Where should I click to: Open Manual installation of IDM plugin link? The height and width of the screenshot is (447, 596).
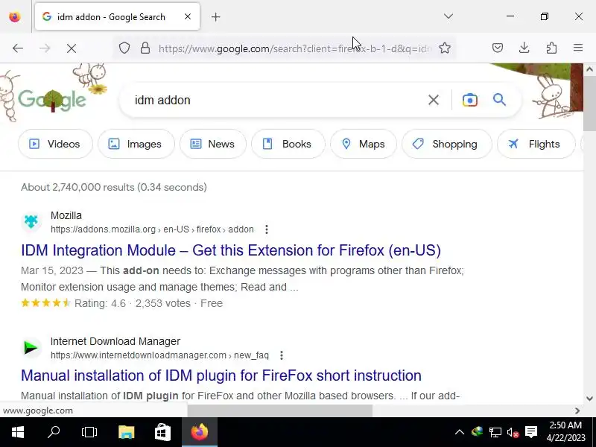pyautogui.click(x=221, y=375)
